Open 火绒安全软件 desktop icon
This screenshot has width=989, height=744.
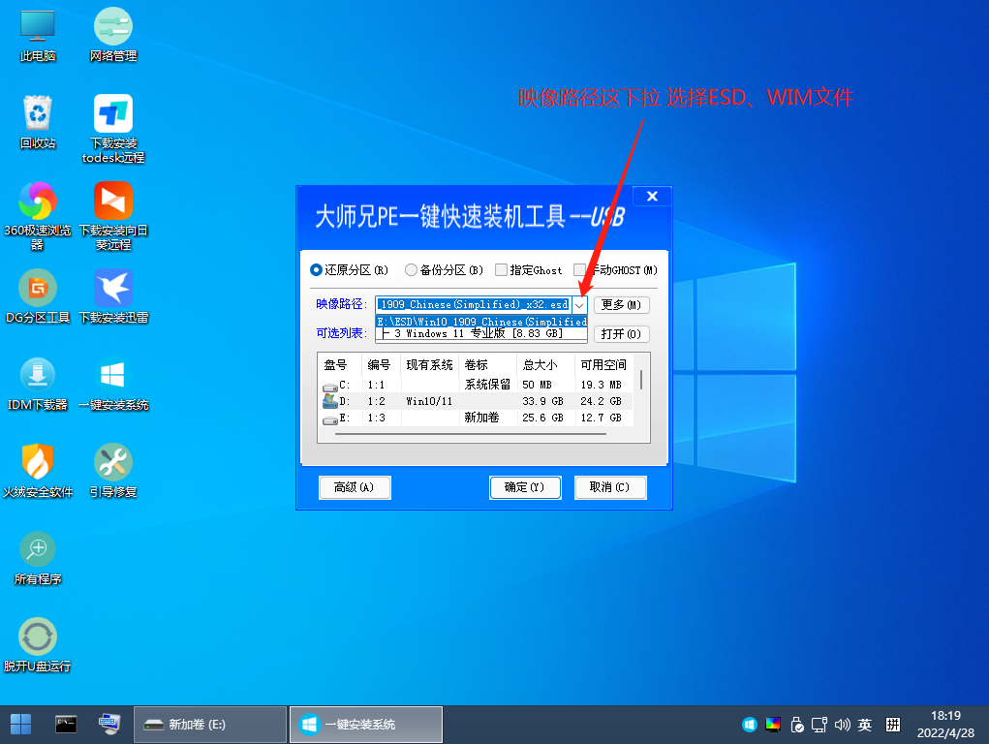(x=38, y=463)
